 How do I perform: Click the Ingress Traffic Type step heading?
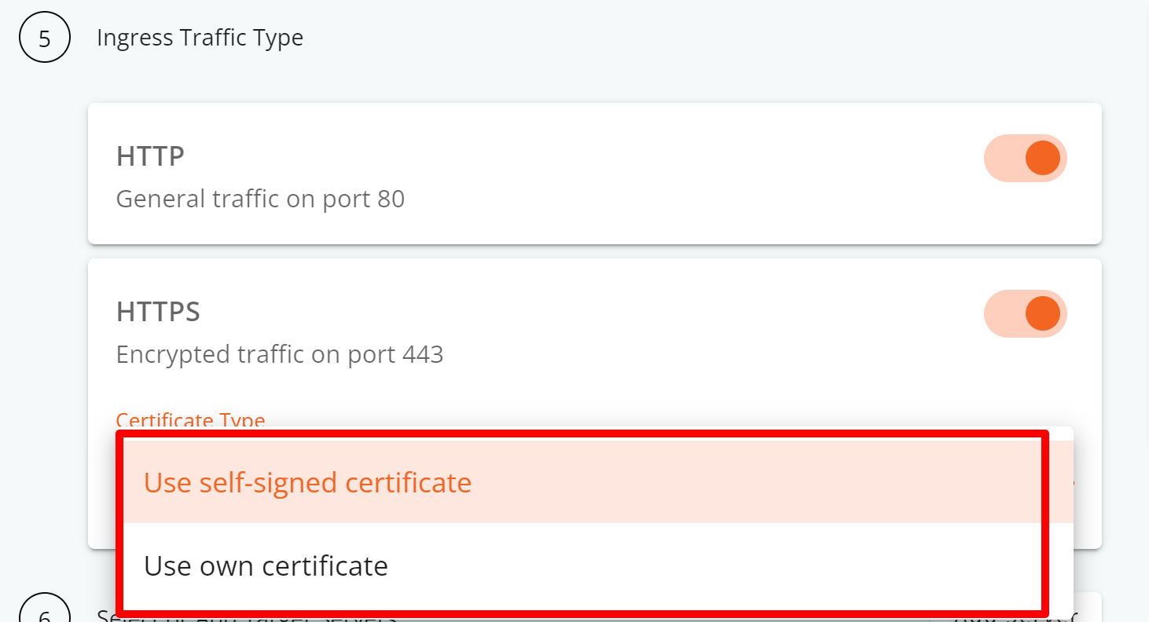(200, 38)
